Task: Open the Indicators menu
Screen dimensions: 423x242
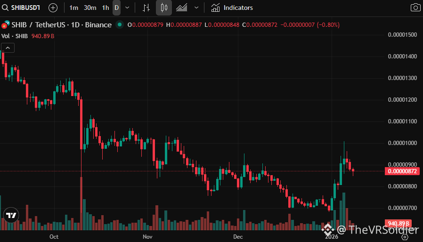Action: [x=232, y=8]
